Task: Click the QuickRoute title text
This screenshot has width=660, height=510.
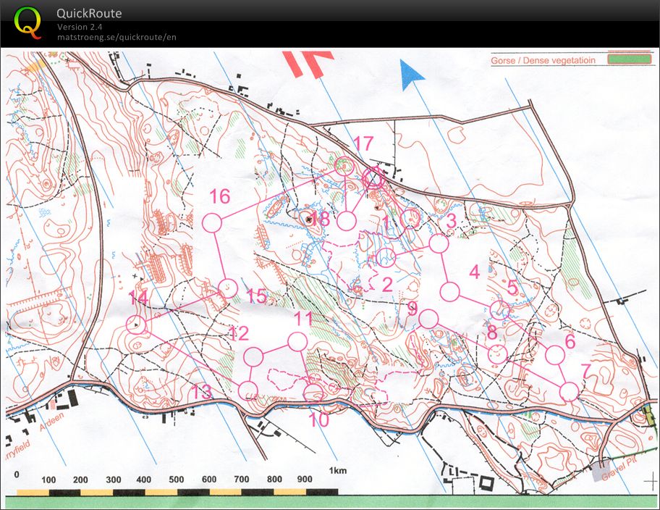Action: (89, 14)
